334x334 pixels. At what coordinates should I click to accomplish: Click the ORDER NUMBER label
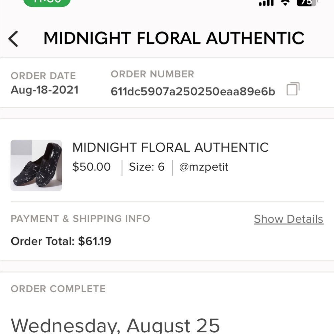click(152, 74)
